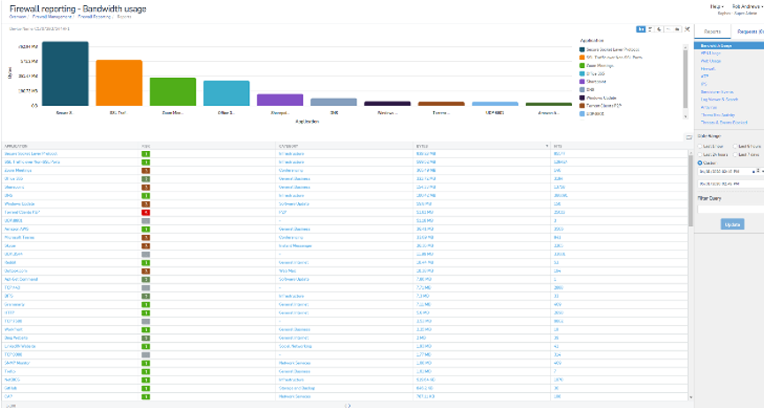Click Software Update category in Windows Update row
Screen dimensions: 764x408
(294, 204)
